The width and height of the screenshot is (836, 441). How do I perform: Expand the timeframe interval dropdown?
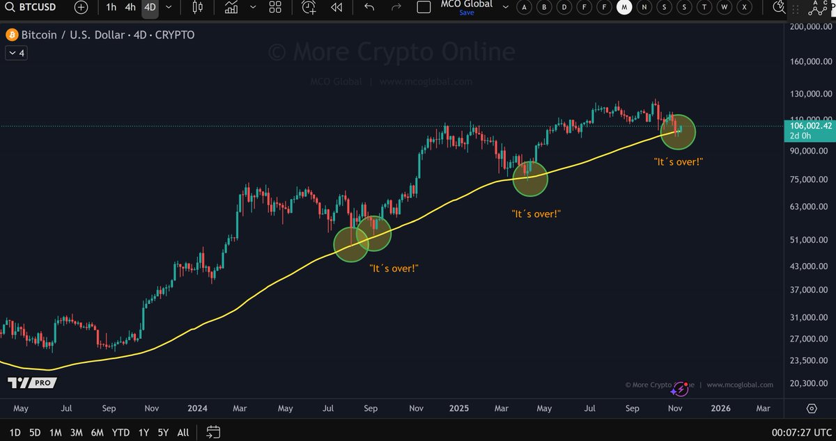click(x=169, y=8)
